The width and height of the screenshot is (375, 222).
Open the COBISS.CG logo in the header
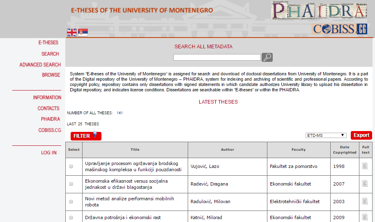coord(340,29)
